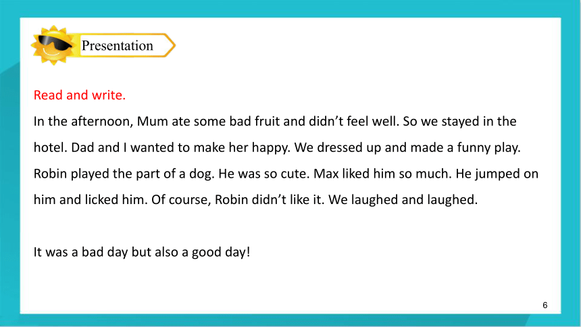
Task: Click the word 'licked' in fourth line
Action: click(101, 200)
